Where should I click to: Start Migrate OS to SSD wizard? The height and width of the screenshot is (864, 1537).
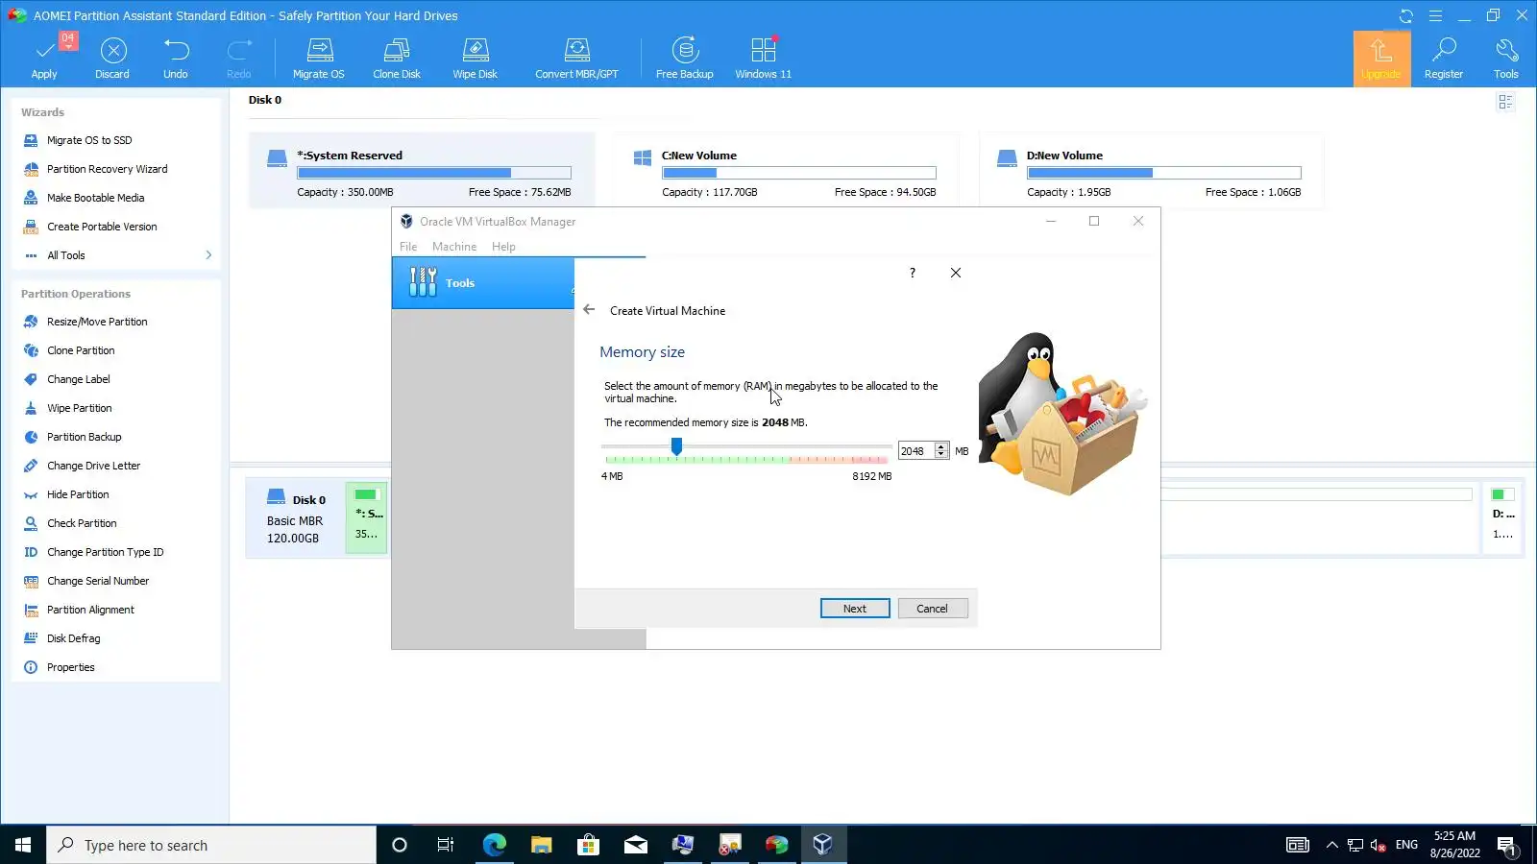click(89, 140)
